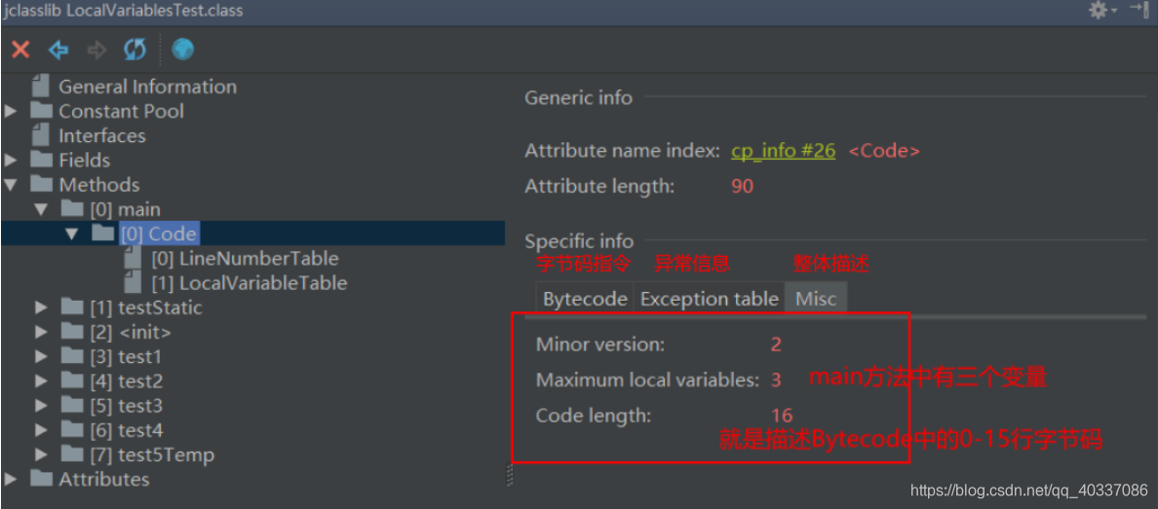Click the Methods folder icon
This screenshot has height=509, width=1158.
[x=41, y=184]
